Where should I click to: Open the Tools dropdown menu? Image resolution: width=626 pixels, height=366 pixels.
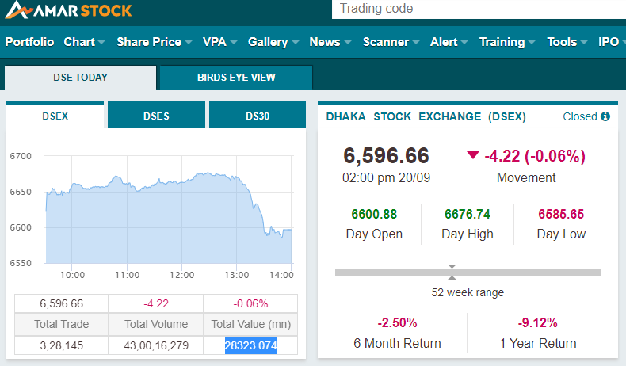[x=567, y=42]
